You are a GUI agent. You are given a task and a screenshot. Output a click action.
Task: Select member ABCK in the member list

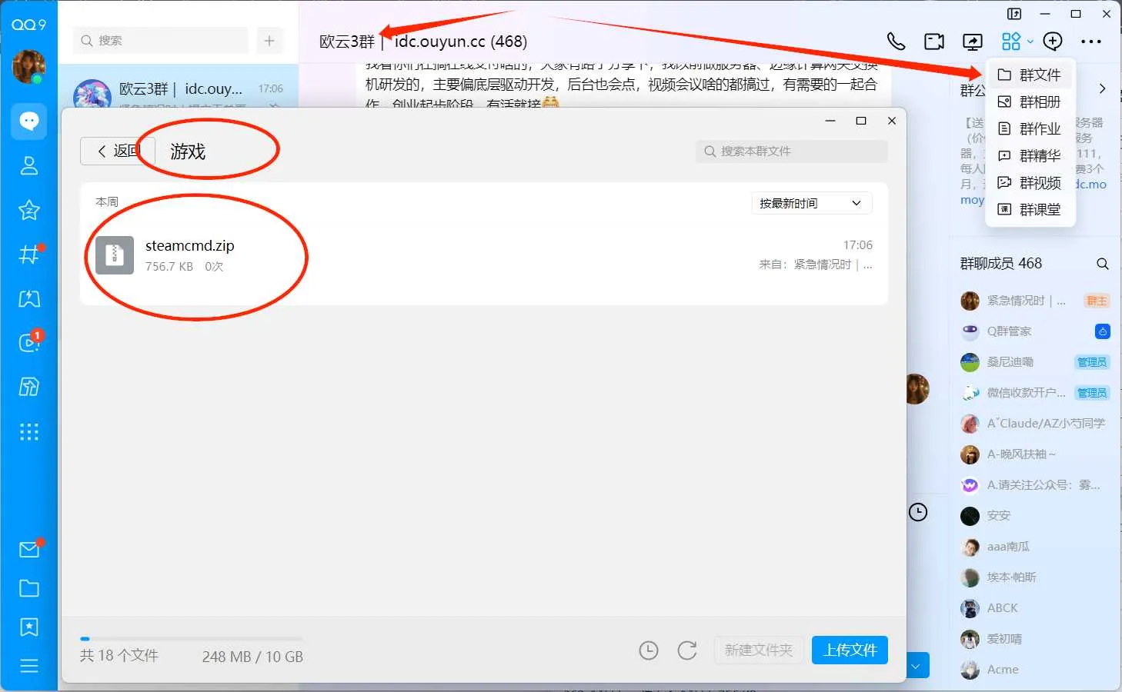[1035, 608]
